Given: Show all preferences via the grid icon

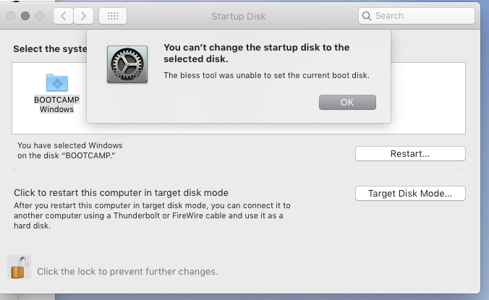Looking at the screenshot, I should coord(113,16).
